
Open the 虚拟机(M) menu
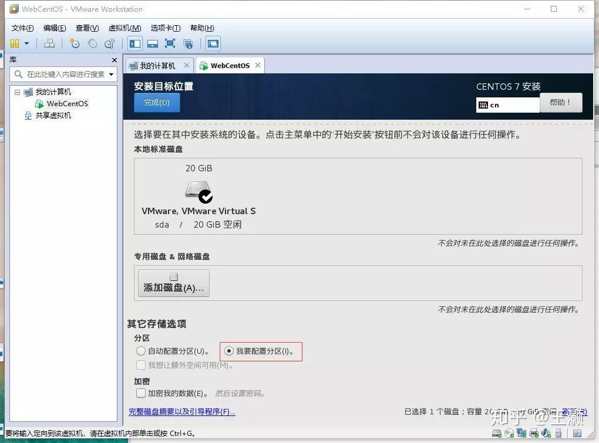(x=125, y=28)
